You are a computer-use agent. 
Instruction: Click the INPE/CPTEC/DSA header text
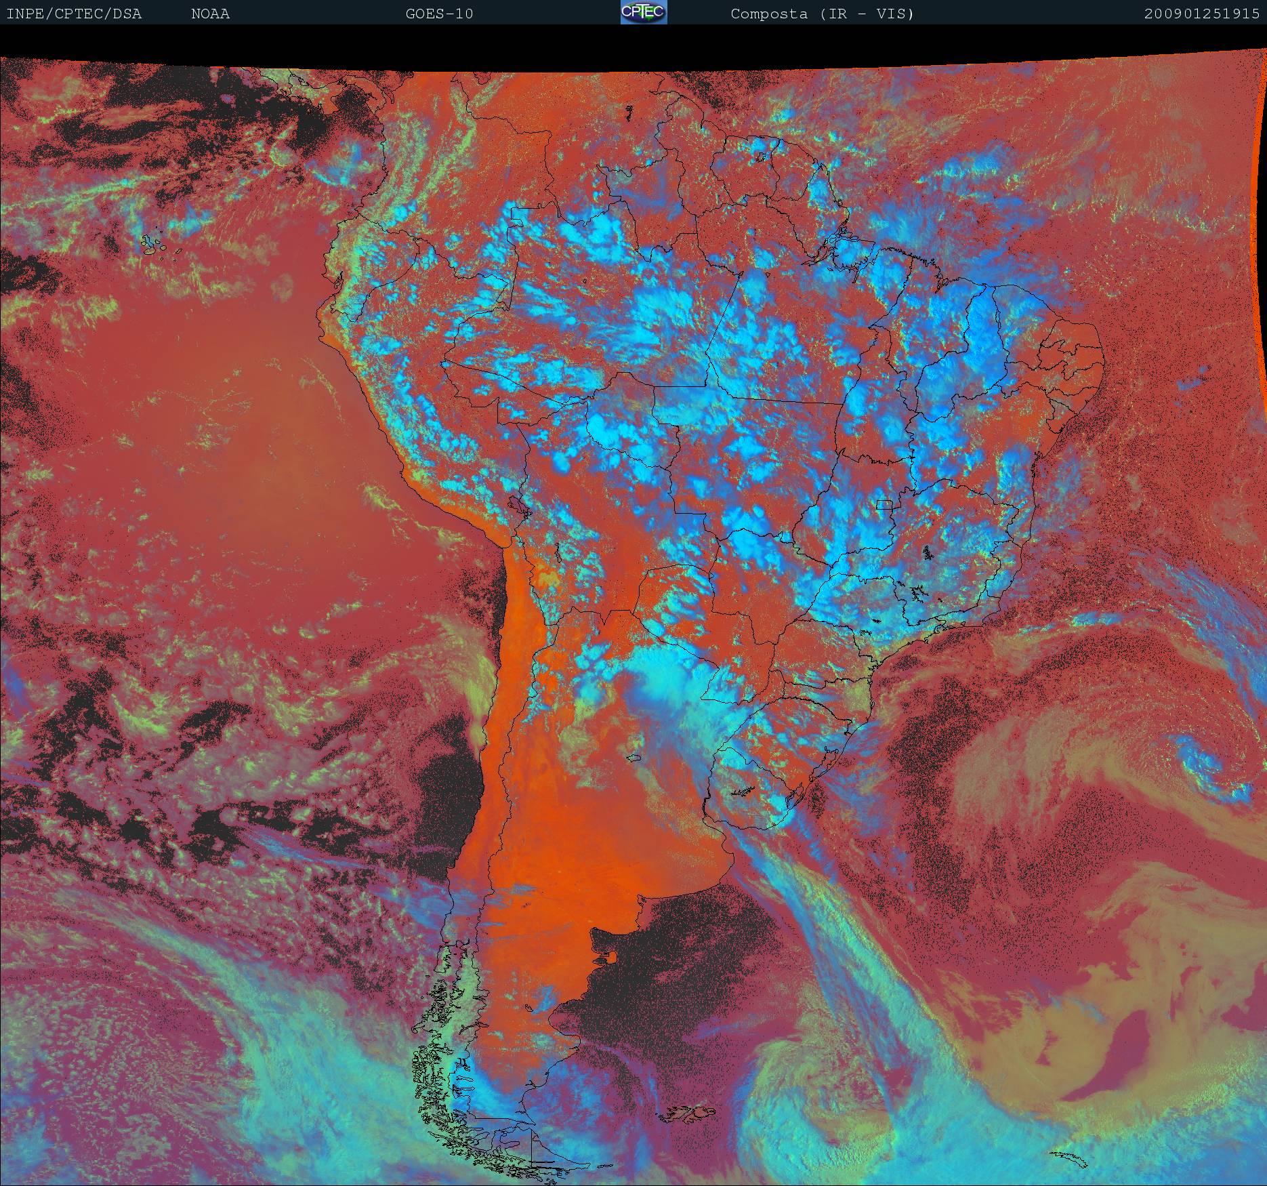tap(74, 14)
